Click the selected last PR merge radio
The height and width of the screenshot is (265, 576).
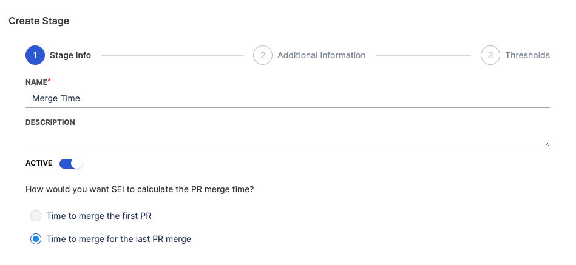[36, 239]
